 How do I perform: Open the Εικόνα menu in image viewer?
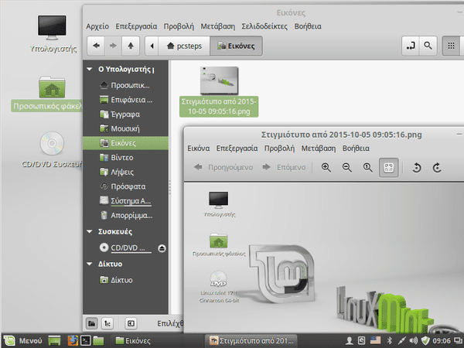pyautogui.click(x=199, y=148)
